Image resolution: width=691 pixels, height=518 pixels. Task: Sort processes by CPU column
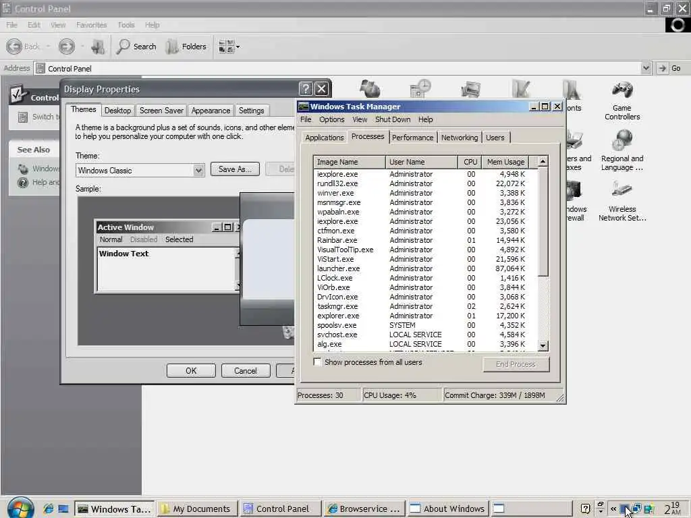470,162
